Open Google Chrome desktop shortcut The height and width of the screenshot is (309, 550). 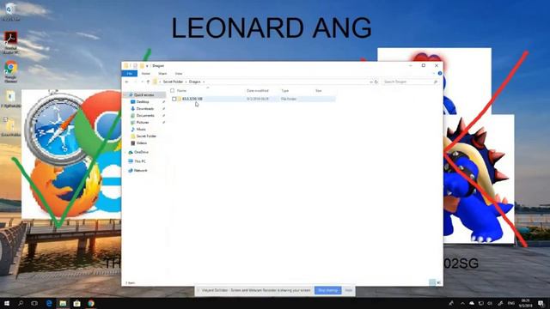pyautogui.click(x=10, y=71)
